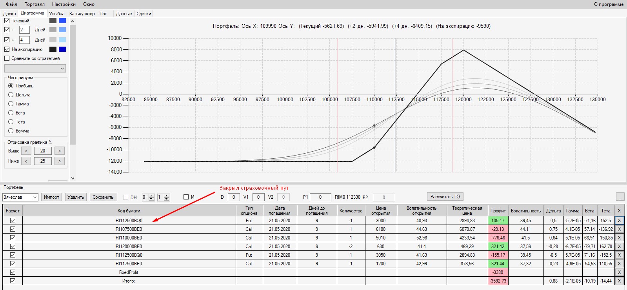The width and height of the screenshot is (627, 290).
Task: Open the Вячеслав portfolio dropdown
Action: 20,197
